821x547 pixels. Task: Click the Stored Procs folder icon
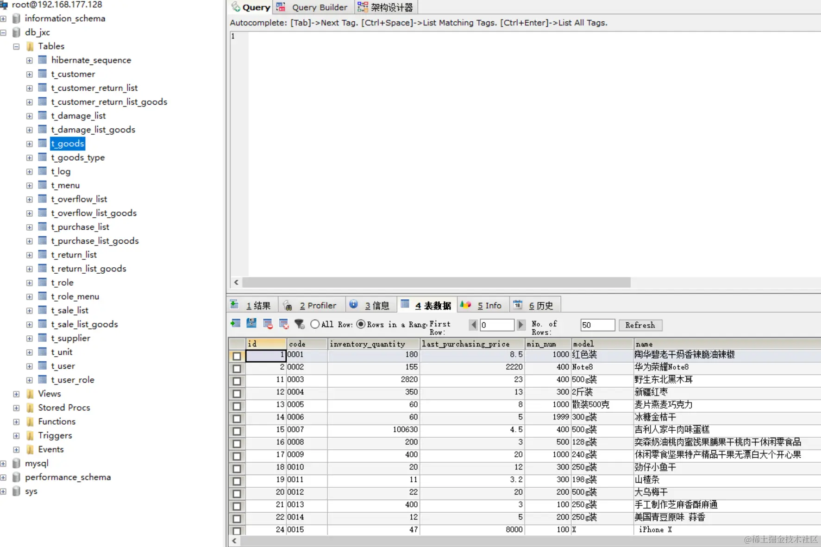[30, 408]
